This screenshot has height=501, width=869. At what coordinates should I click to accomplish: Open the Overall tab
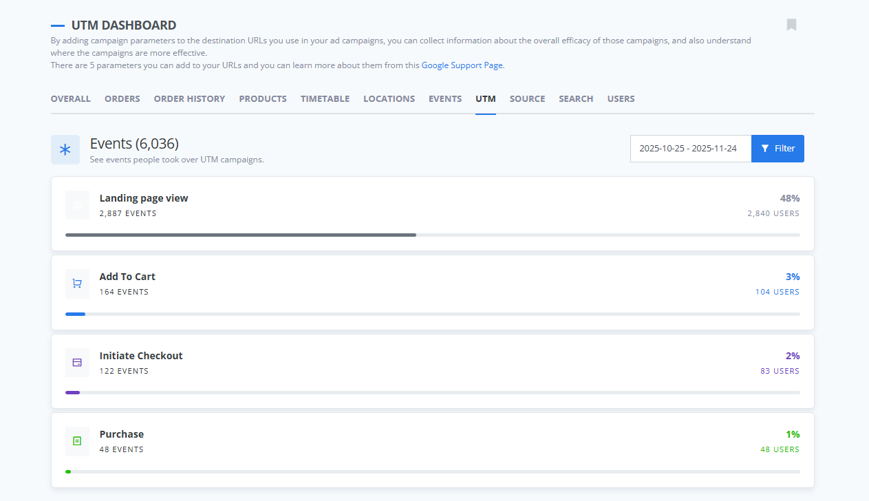click(71, 99)
